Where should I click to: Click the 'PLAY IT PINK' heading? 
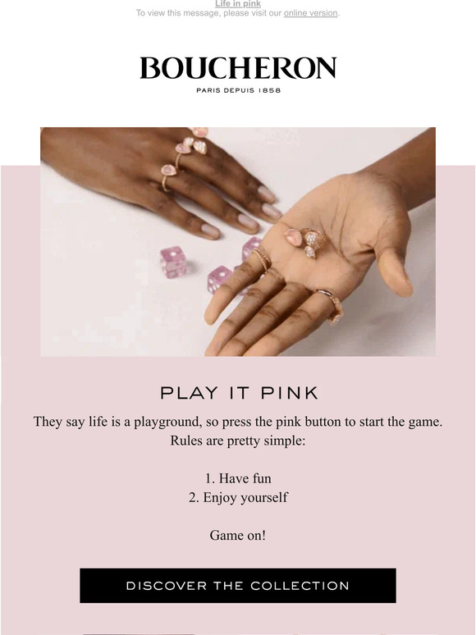pos(239,393)
